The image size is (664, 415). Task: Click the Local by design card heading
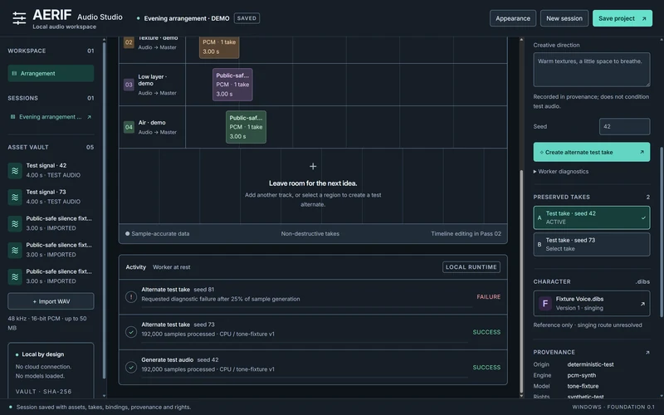pos(43,354)
